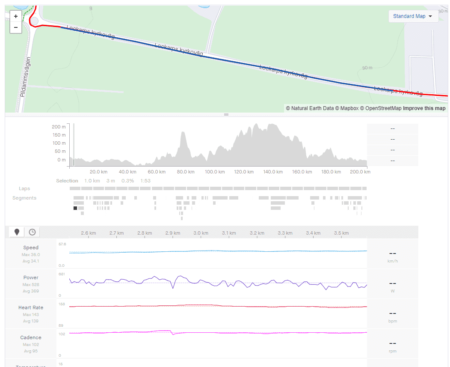The image size is (450, 367).
Task: Click the 2.6 km tick on zoomed axis
Action: (x=89, y=233)
